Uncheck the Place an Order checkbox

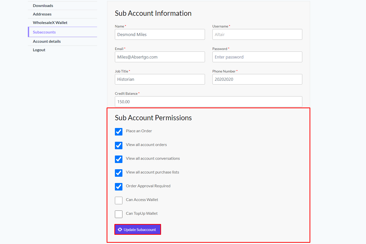tap(119, 132)
